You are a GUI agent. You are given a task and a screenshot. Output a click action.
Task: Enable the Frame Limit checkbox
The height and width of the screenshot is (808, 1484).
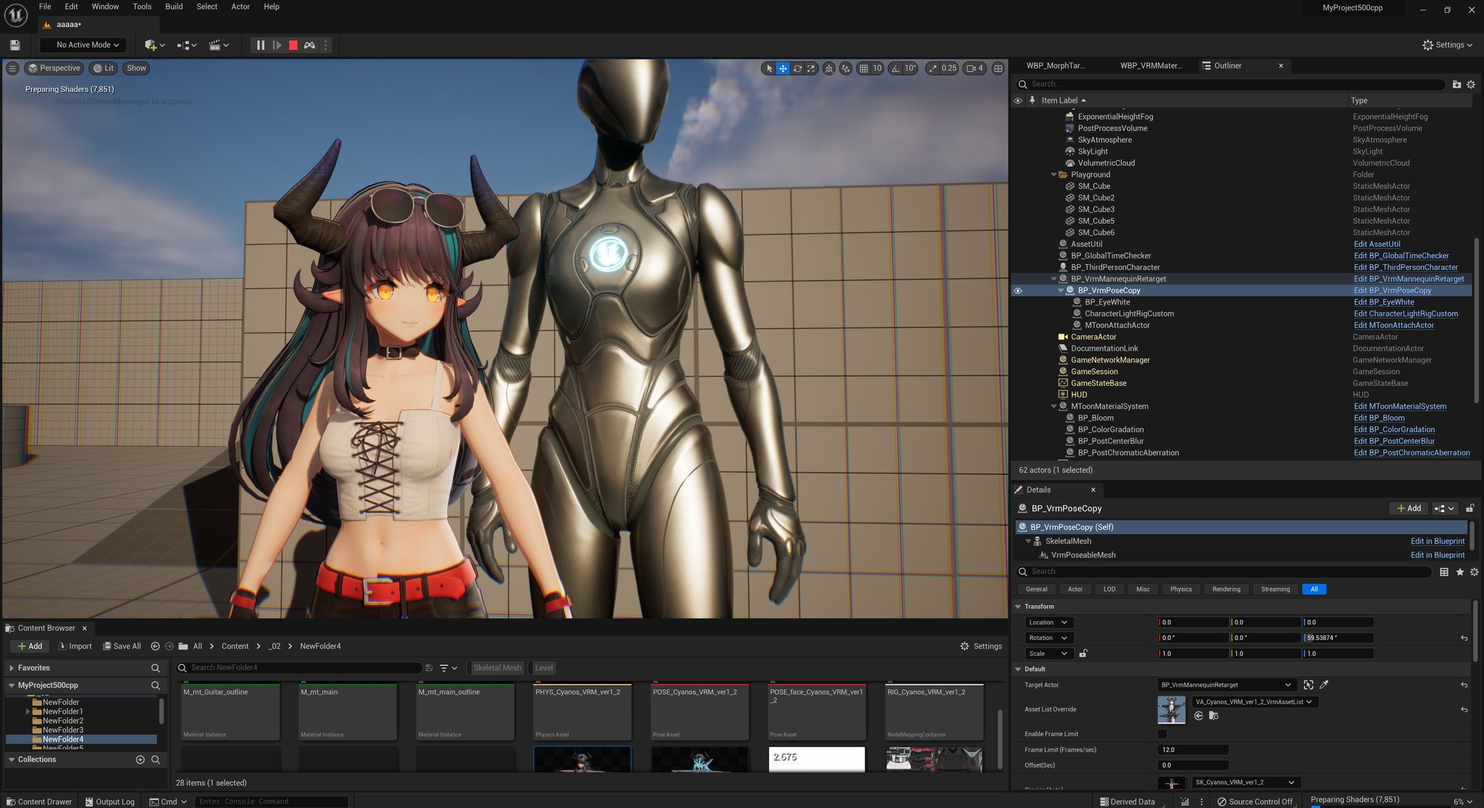(x=1162, y=733)
